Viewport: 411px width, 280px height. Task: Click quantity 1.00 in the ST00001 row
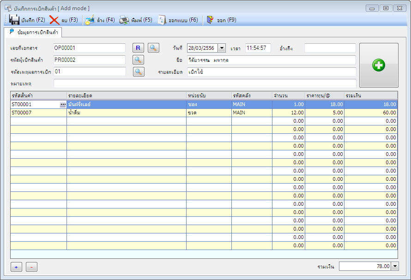pos(289,105)
